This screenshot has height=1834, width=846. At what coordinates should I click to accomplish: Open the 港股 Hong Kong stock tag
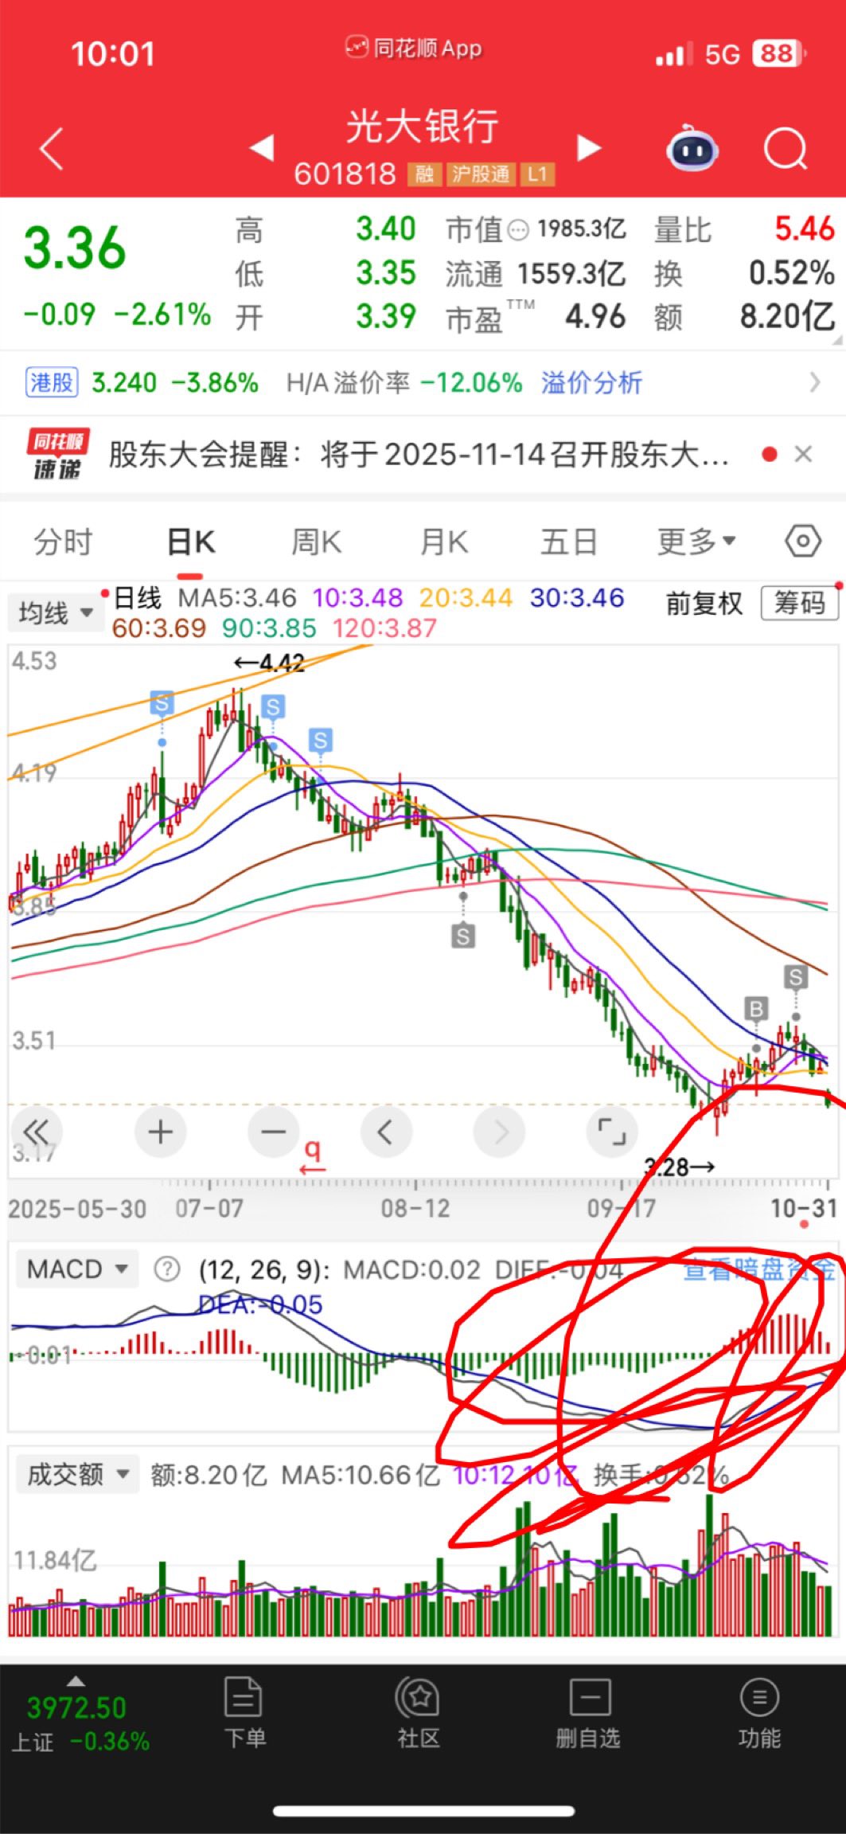(52, 383)
